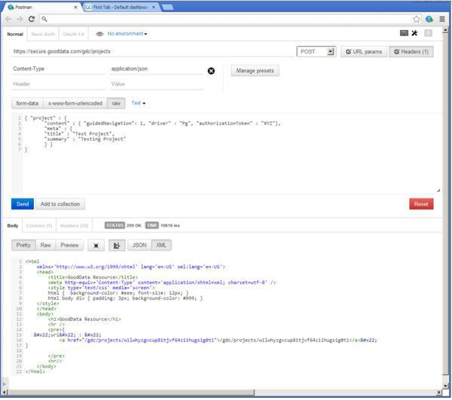The height and width of the screenshot is (400, 452).
Task: Click the sidebar expand arrow at the bottom-left
Action: click(4, 384)
